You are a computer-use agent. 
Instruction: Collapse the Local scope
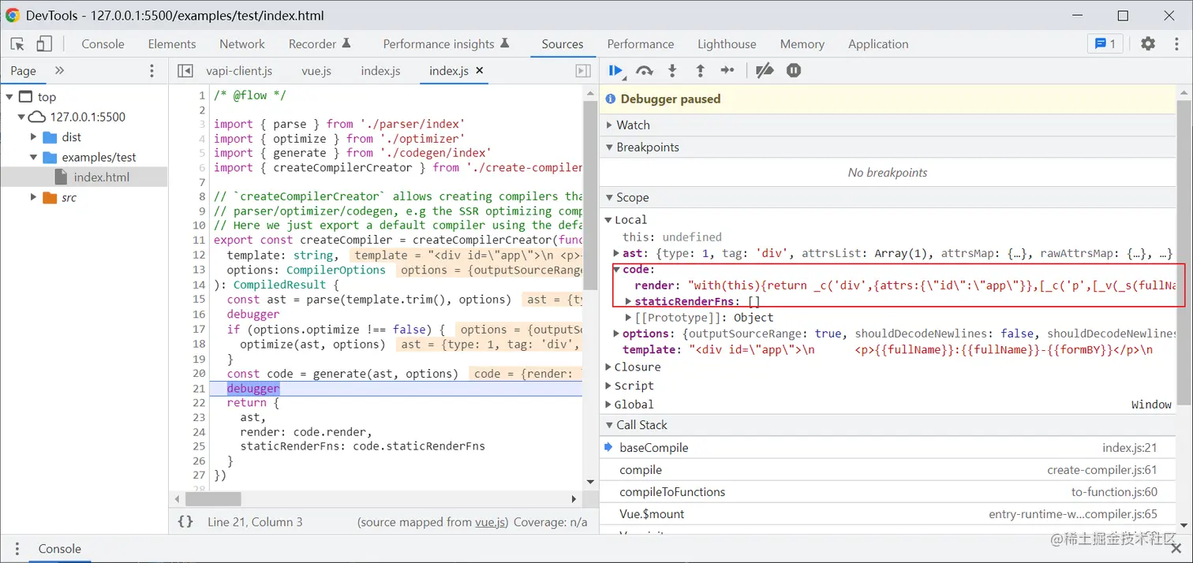click(609, 220)
